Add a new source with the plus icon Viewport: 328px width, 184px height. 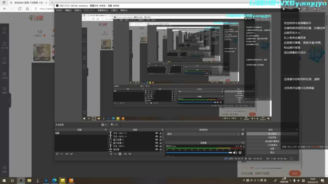click(x=111, y=154)
